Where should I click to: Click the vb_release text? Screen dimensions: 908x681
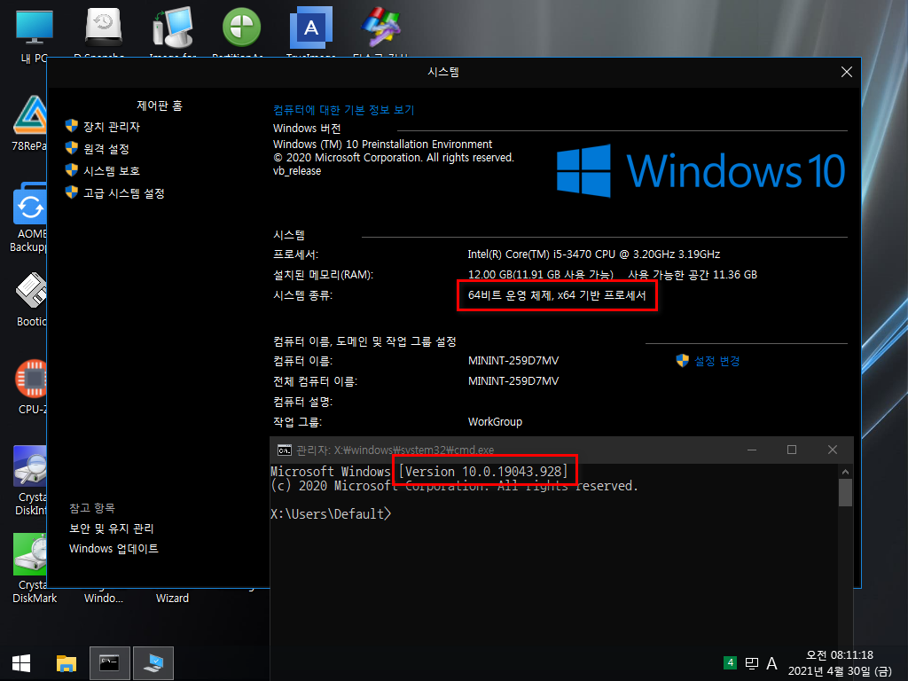pyautogui.click(x=297, y=171)
